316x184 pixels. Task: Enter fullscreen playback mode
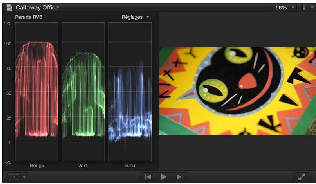(x=302, y=177)
